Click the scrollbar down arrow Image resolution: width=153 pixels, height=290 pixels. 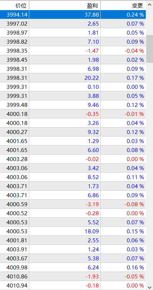[x=149, y=287]
